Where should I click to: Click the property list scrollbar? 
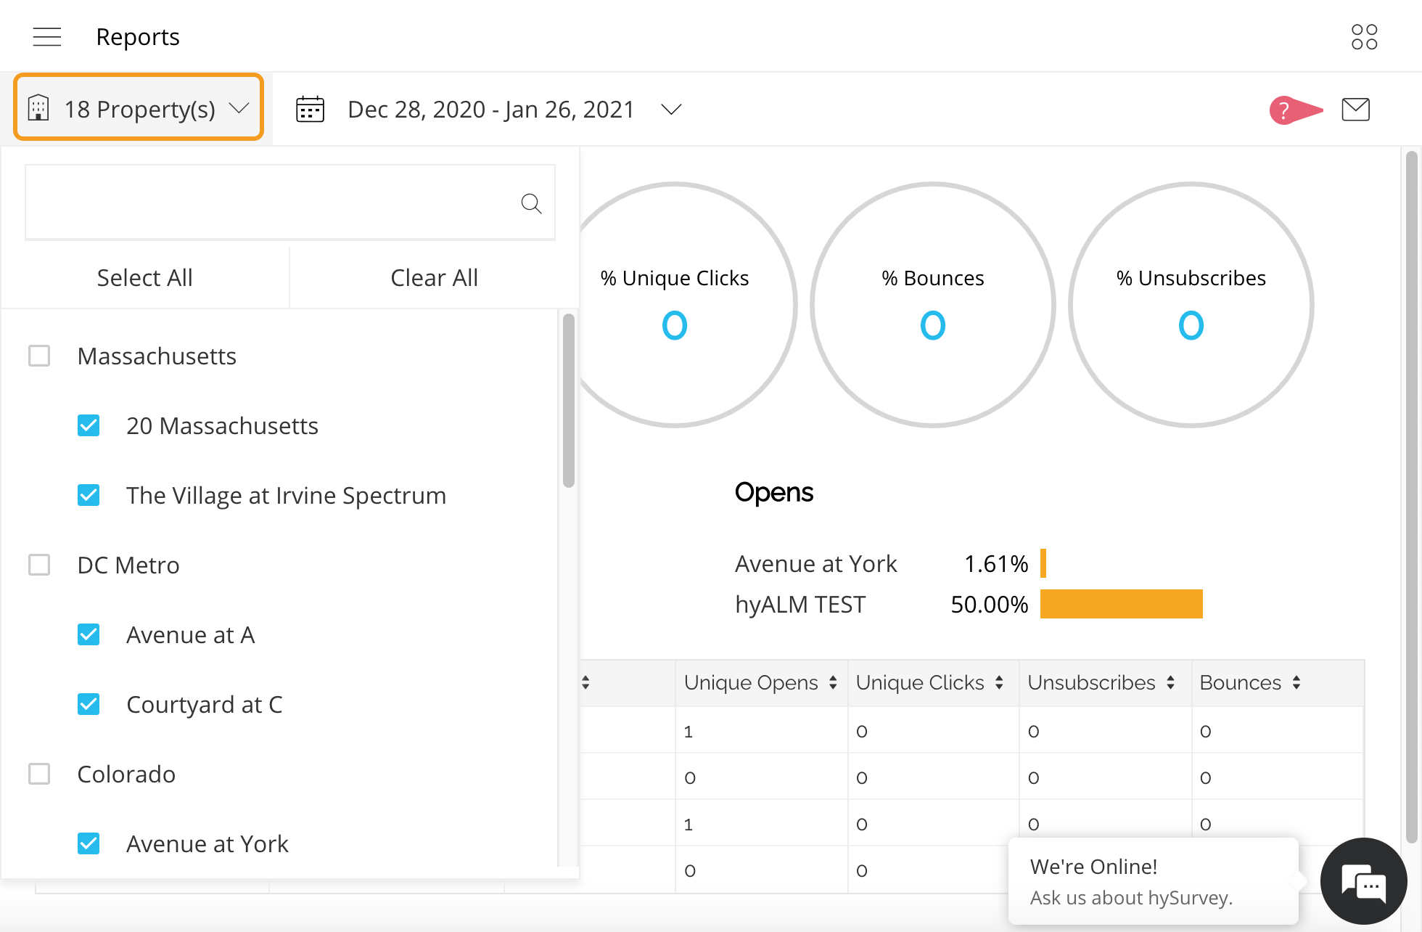point(568,401)
